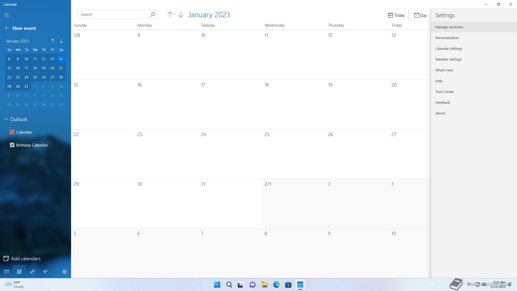Open Feedback option

474,102
